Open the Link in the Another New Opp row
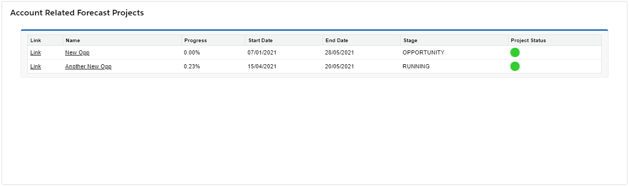Viewport: 629px width, 187px height. (x=35, y=66)
